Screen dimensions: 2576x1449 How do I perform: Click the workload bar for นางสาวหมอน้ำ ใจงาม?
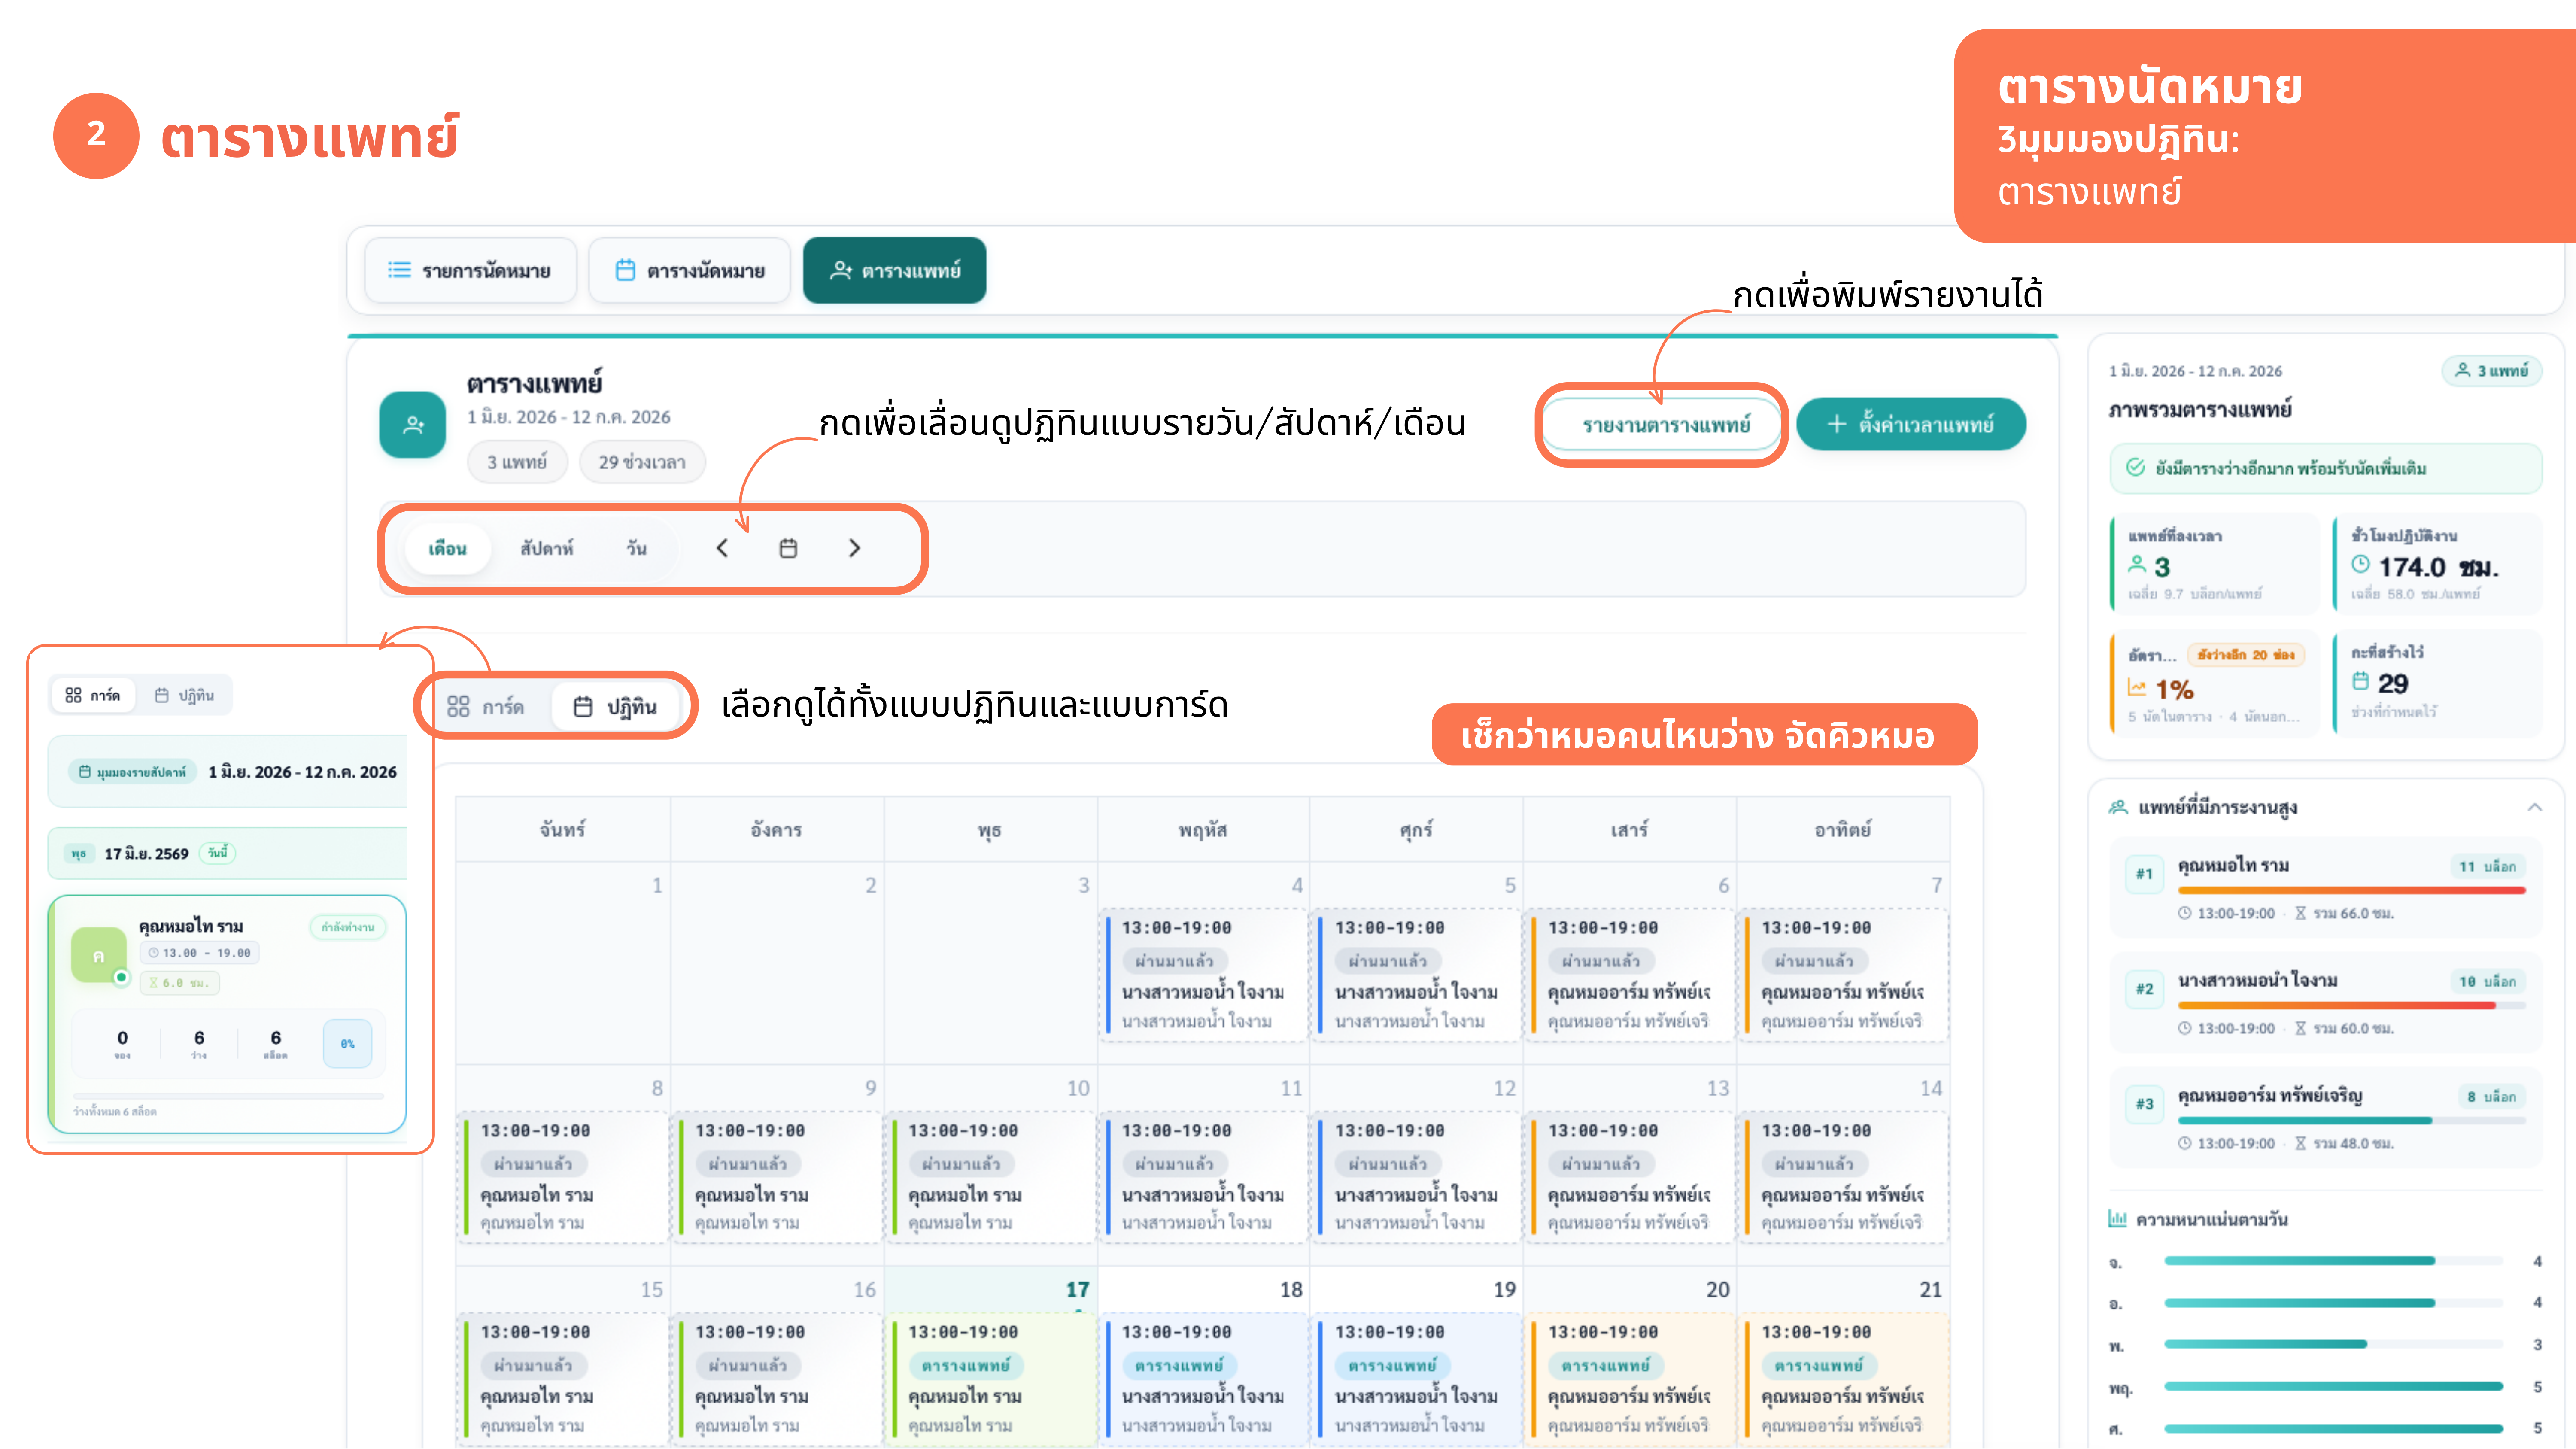point(2351,1005)
